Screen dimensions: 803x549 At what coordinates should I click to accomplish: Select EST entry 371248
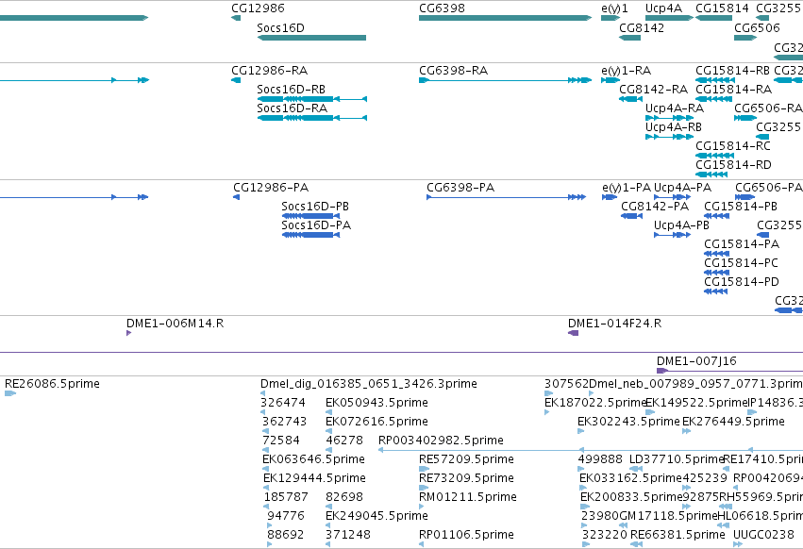pyautogui.click(x=348, y=535)
